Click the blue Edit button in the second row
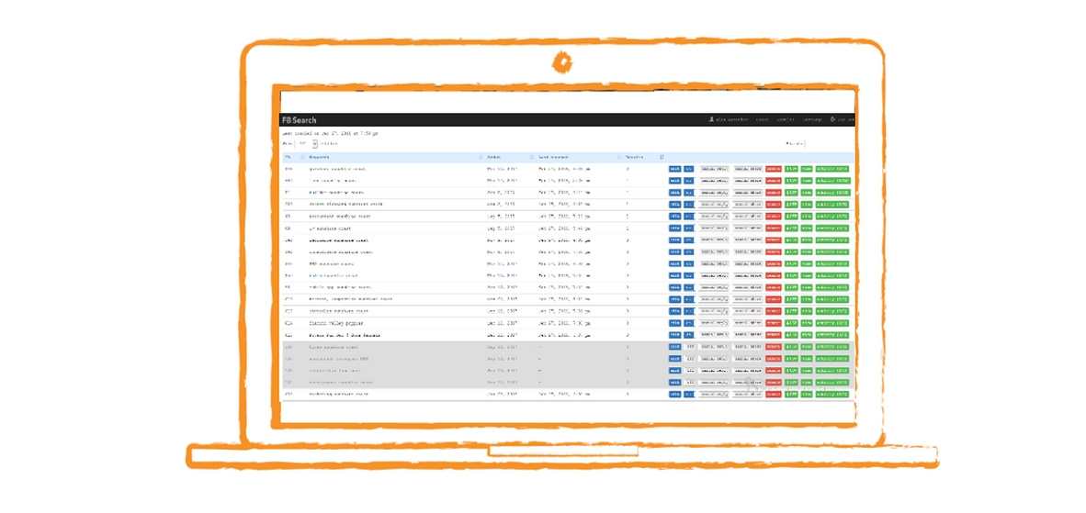The image size is (1086, 513). 674,181
